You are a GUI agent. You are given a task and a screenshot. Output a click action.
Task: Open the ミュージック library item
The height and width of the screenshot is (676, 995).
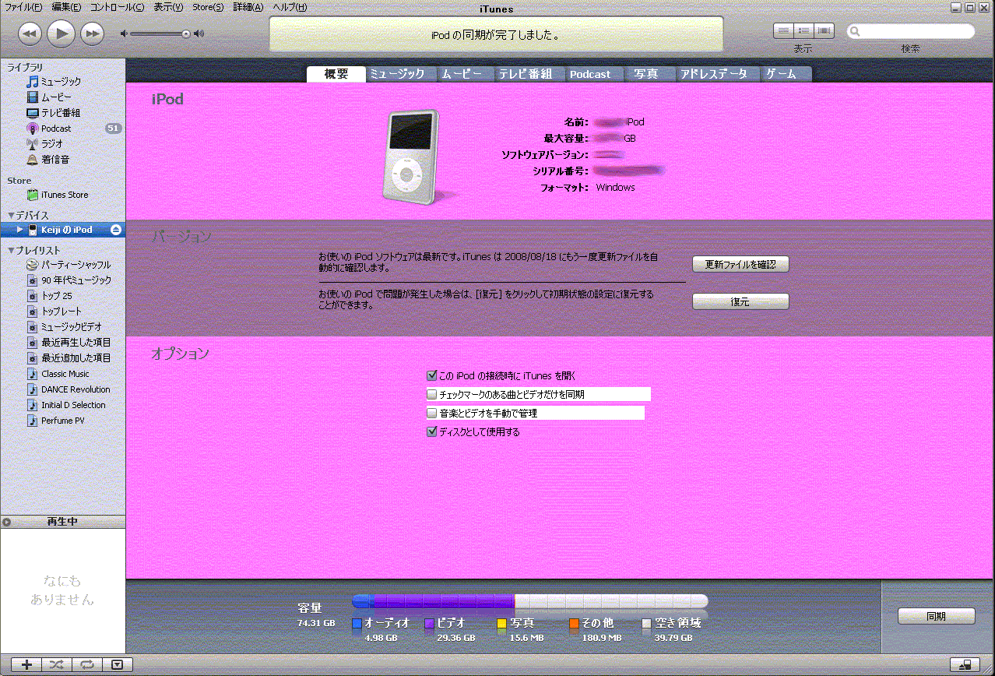(62, 82)
